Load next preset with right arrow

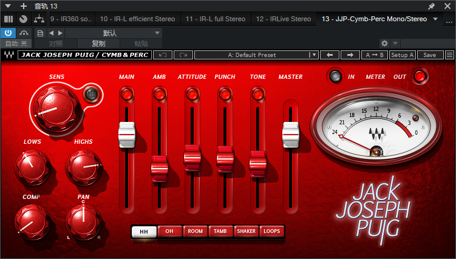[350, 55]
